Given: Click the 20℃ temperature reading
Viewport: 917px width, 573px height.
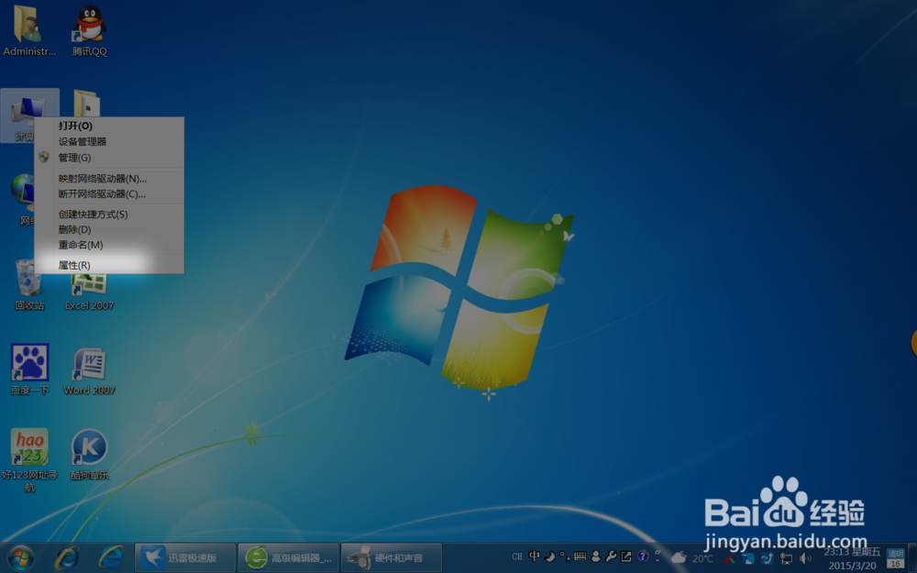Looking at the screenshot, I should pos(703,558).
